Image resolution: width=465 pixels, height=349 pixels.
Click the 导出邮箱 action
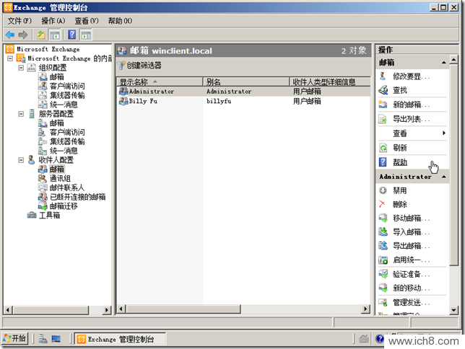tap(412, 246)
